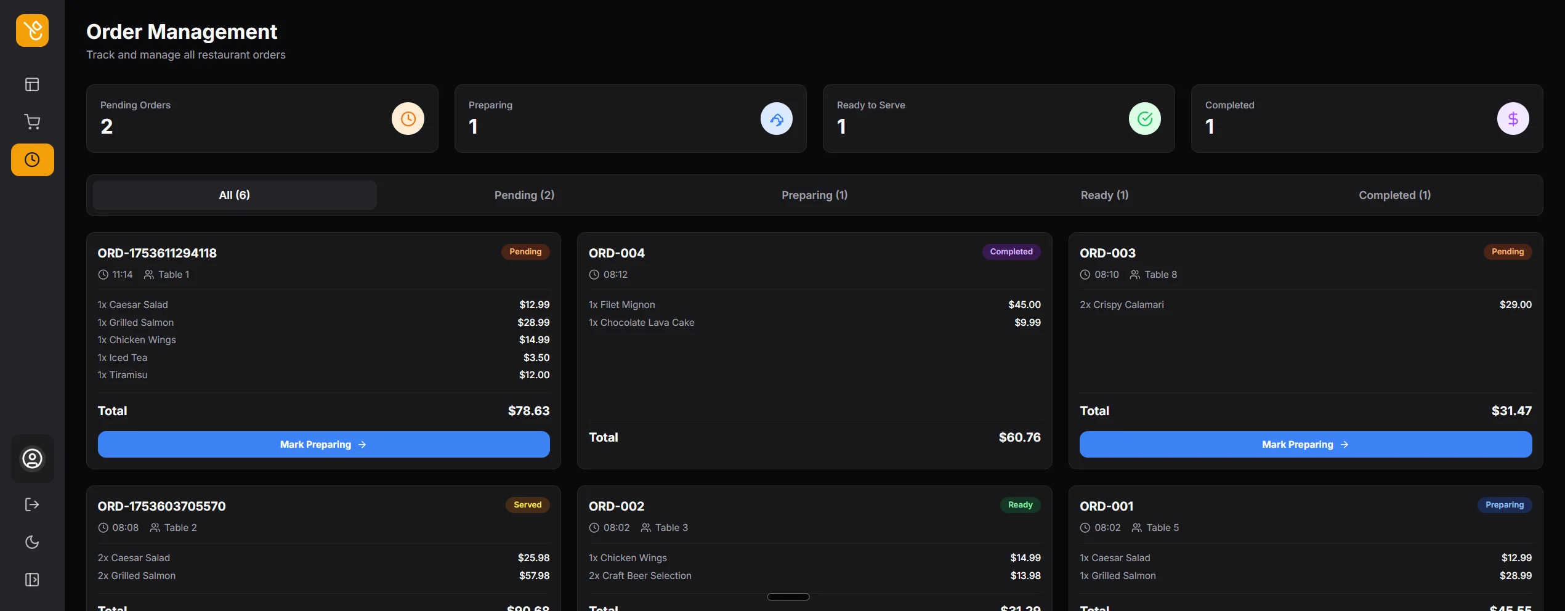Switch to the Pending (2) tab
Image resolution: width=1565 pixels, height=611 pixels.
point(524,195)
